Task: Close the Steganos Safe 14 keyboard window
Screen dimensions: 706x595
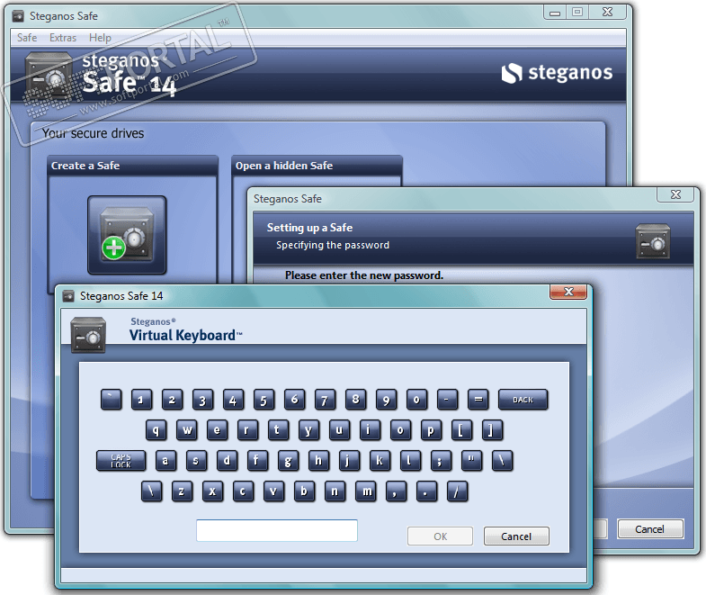Action: coord(568,292)
